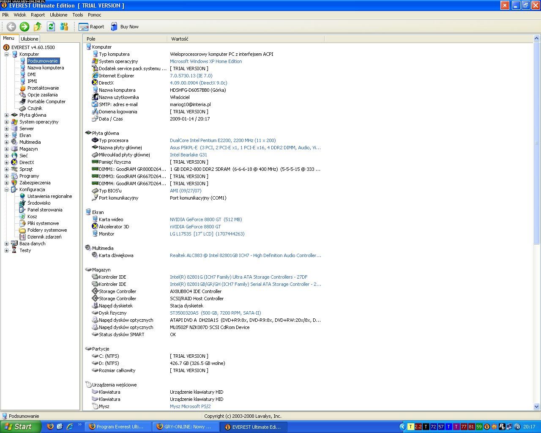The height and width of the screenshot is (433, 541).
Task: Select the IPMI tree item
Action: click(x=32, y=81)
